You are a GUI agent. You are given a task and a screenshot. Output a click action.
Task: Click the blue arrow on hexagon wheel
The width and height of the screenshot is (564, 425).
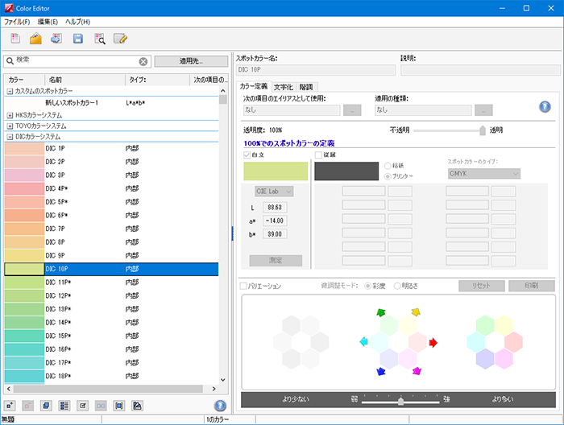point(381,371)
